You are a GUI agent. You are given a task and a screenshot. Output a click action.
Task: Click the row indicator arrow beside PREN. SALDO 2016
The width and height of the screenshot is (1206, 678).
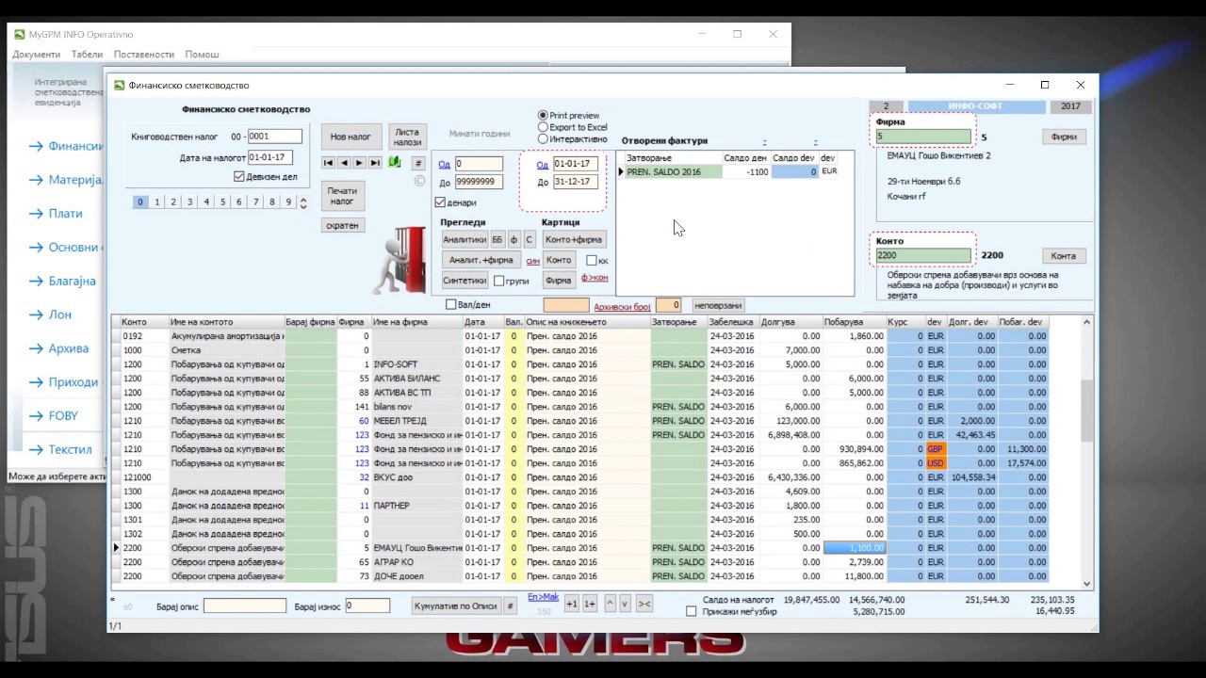pos(621,172)
